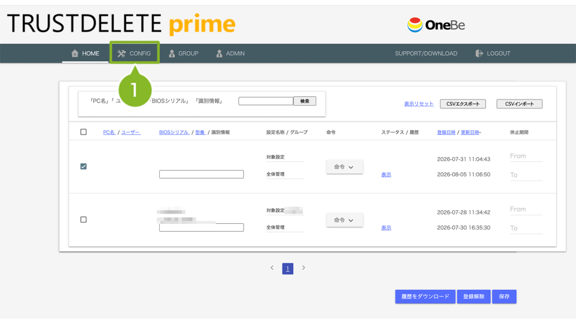Screen dimensions: 576x324
Task: Go to previous page arrow
Action: pyautogui.click(x=272, y=268)
